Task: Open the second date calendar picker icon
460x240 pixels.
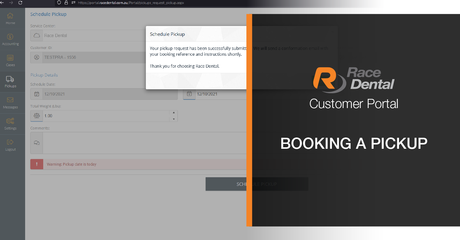Action: 189,94
